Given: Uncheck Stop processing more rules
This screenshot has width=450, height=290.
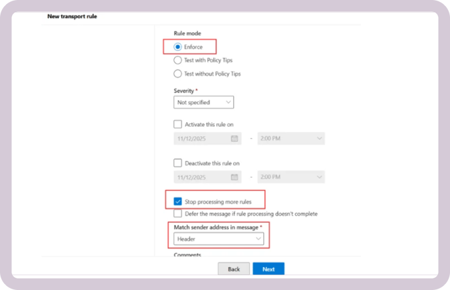Looking at the screenshot, I should click(x=178, y=201).
